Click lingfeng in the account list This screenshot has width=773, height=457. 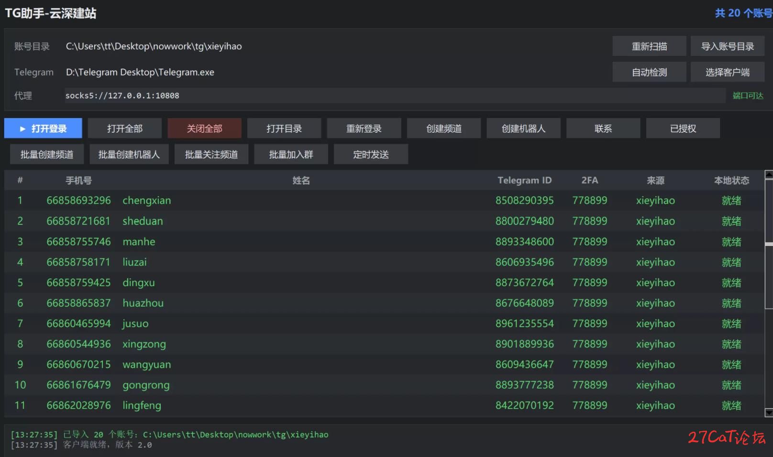click(x=142, y=405)
